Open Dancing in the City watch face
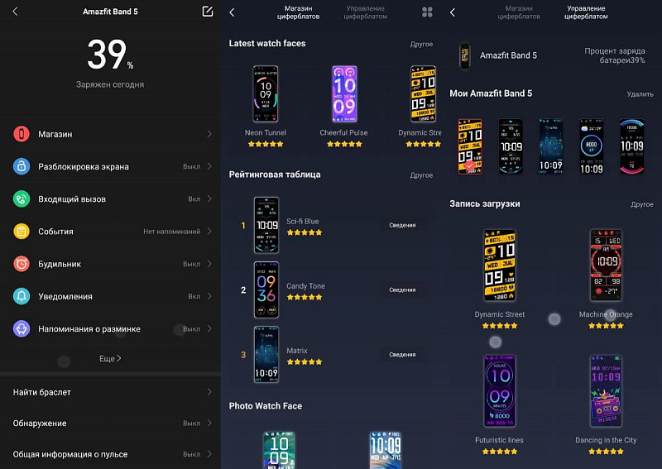662x469 pixels. (606, 391)
